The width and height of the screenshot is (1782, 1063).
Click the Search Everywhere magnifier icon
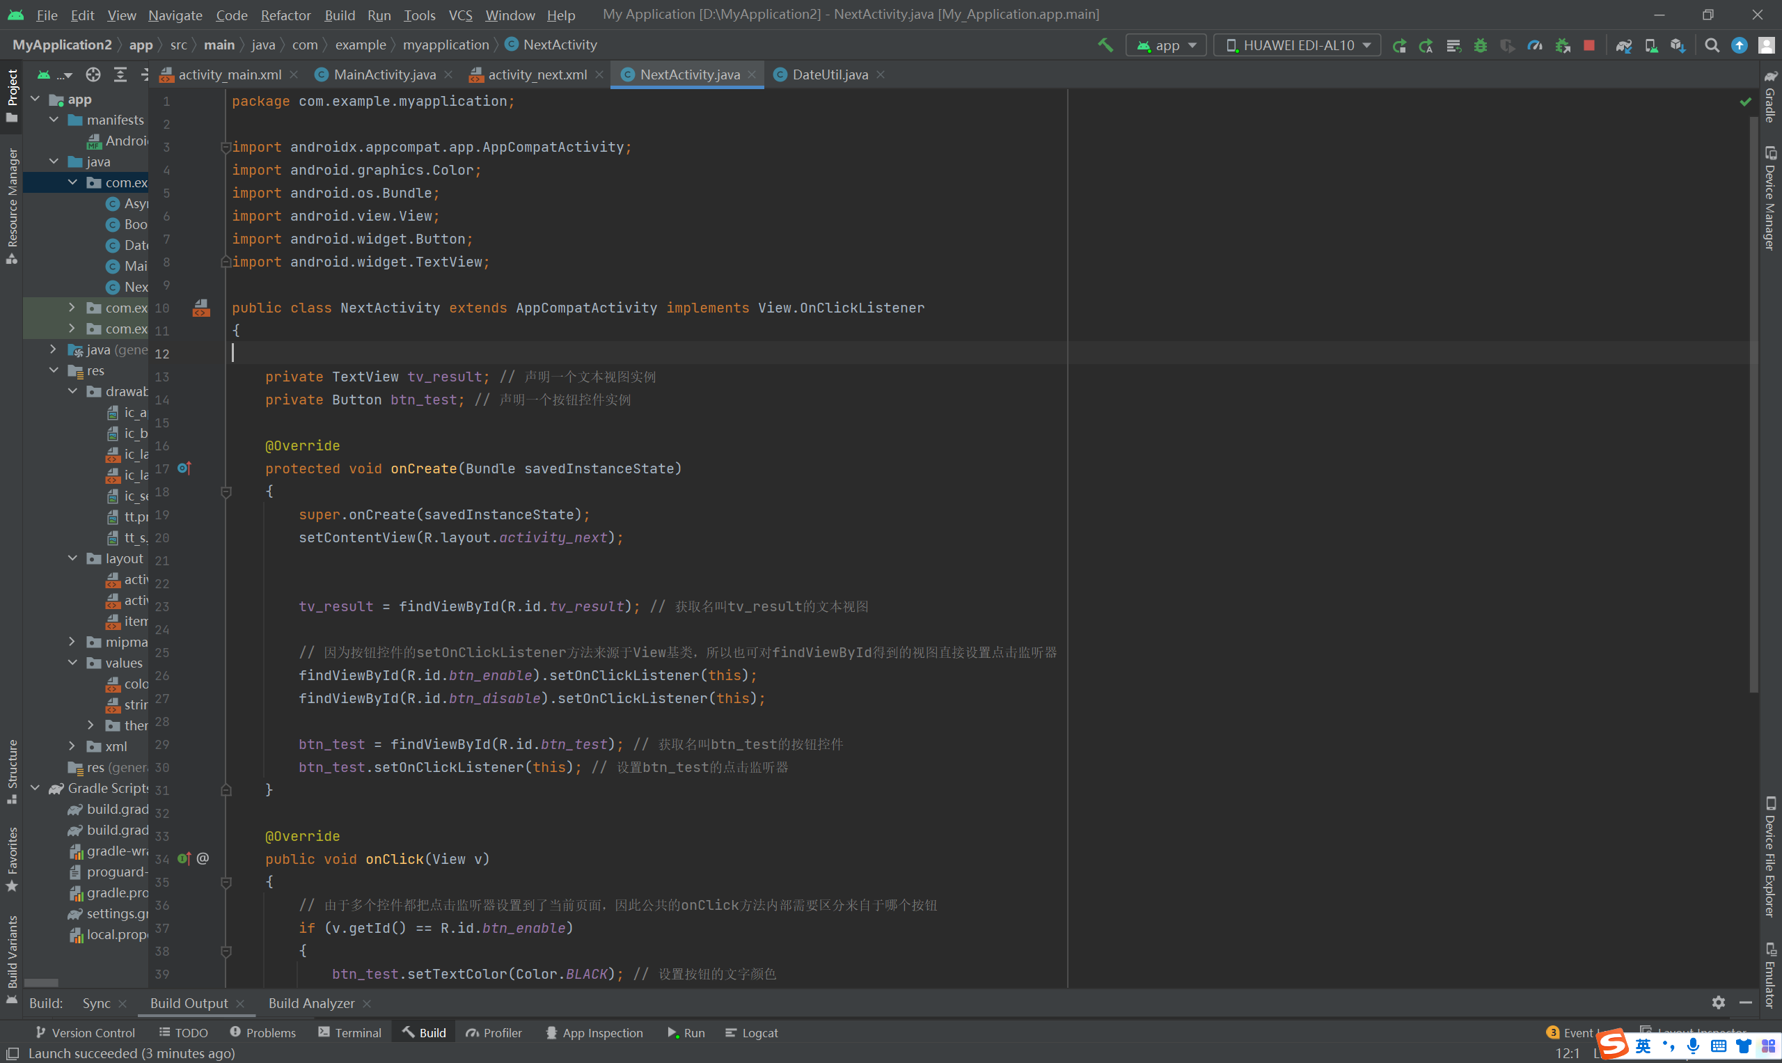tap(1712, 45)
